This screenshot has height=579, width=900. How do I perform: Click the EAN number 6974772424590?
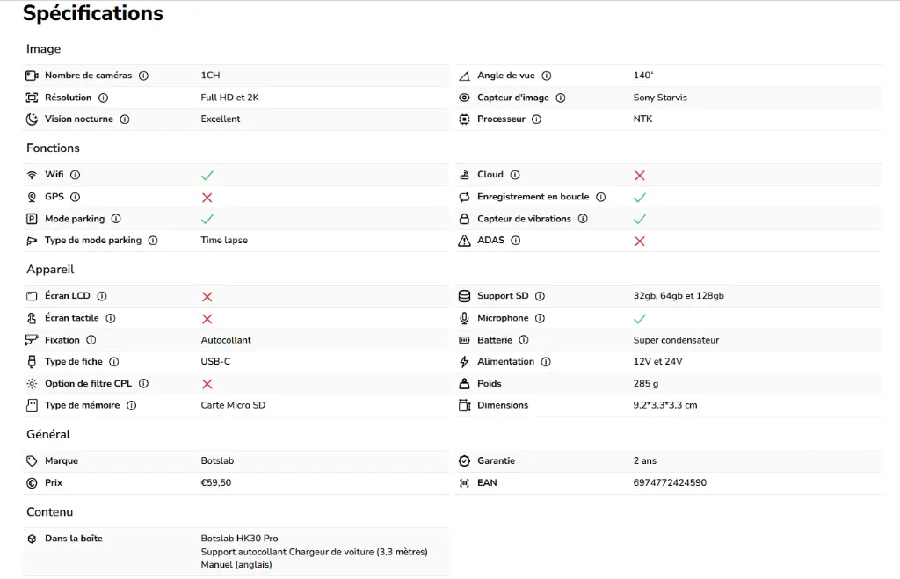point(670,482)
